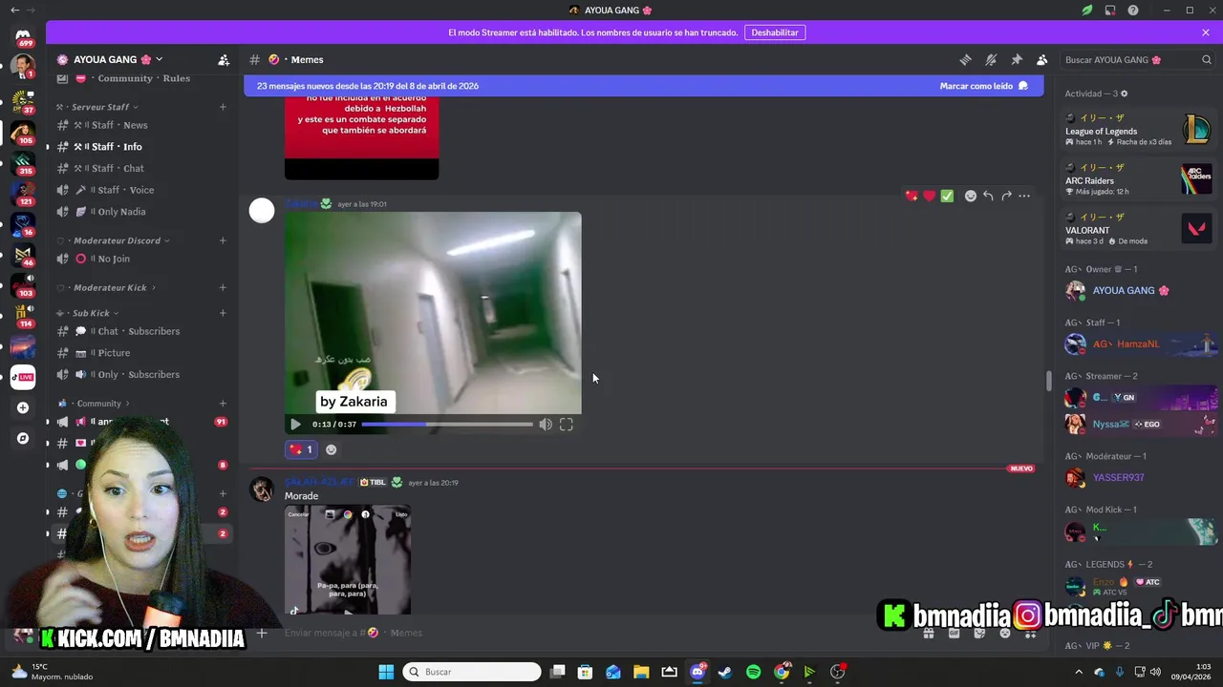Expand the Moderateur Kick category
This screenshot has height=687, width=1223.
(x=110, y=287)
